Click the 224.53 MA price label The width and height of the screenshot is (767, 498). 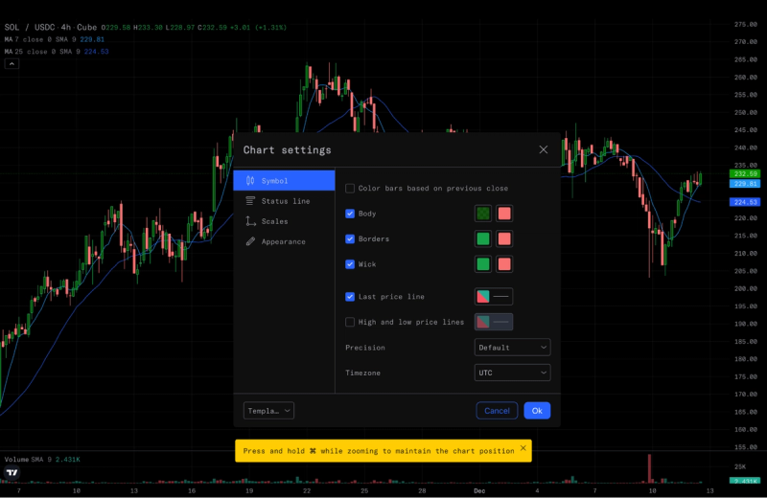(745, 202)
